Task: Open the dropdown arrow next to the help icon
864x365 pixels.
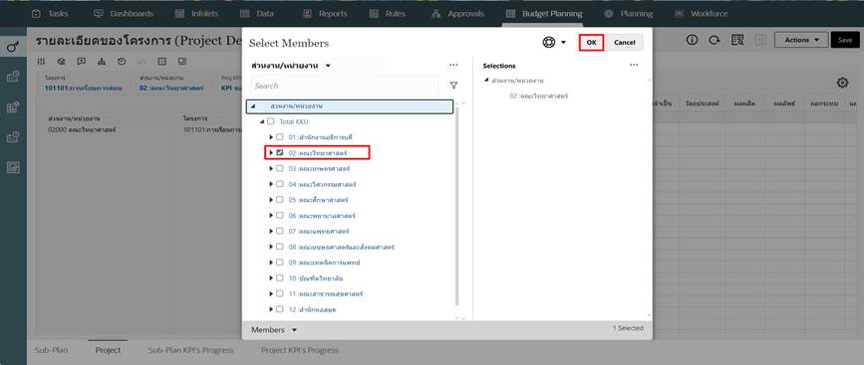Action: [x=563, y=43]
